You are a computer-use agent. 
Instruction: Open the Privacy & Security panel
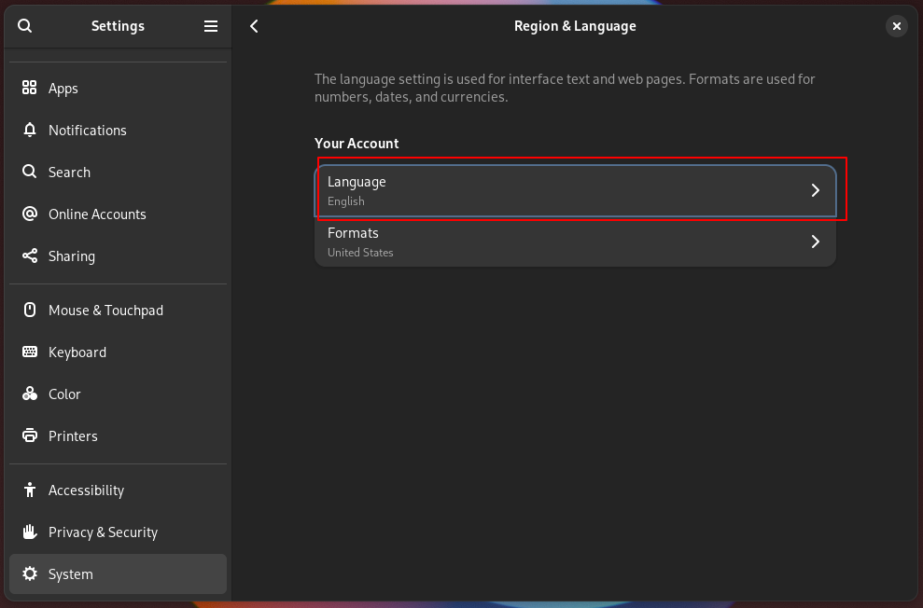(x=103, y=532)
